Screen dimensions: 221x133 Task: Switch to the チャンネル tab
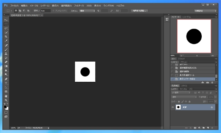point(183,89)
